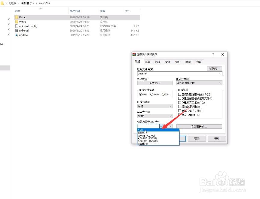Click the 浏览 browse button

click(x=214, y=68)
